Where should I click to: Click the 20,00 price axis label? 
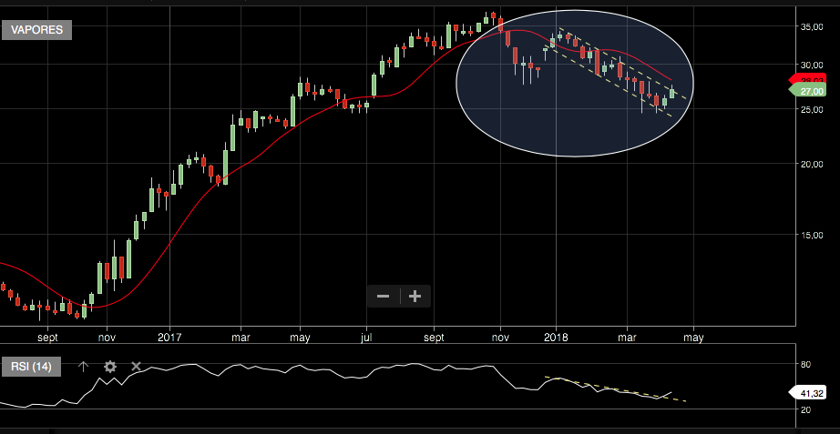coord(812,164)
